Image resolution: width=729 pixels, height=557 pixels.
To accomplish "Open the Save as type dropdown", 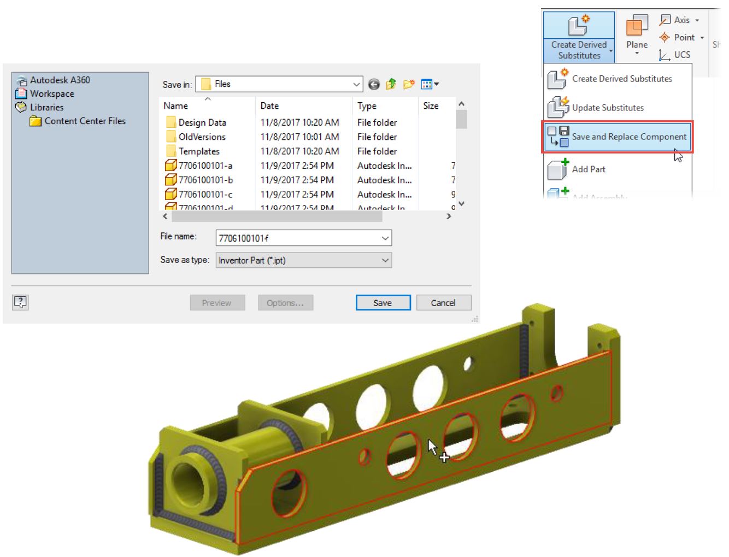I will click(385, 261).
